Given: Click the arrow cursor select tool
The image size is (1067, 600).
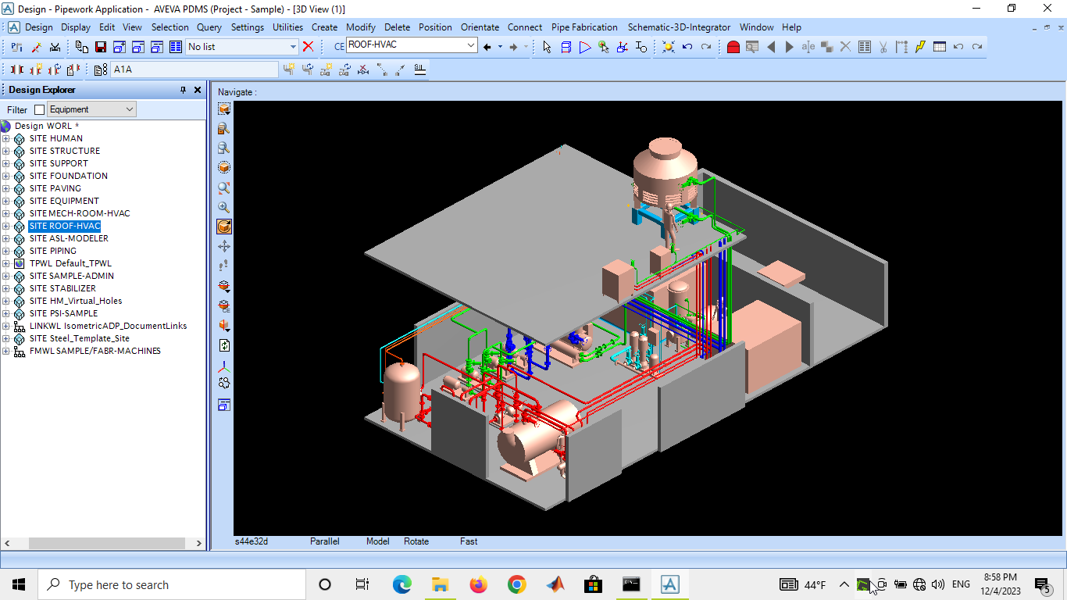Looking at the screenshot, I should click(x=547, y=47).
